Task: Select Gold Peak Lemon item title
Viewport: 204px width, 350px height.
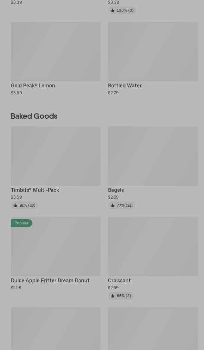Action: (33, 85)
